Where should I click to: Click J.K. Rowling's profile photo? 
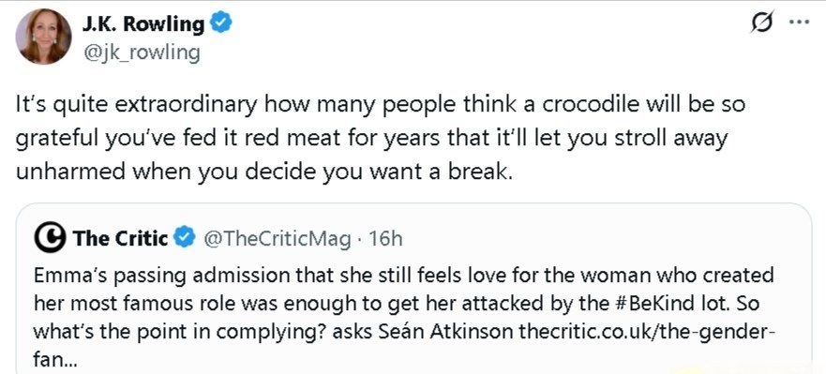click(43, 37)
